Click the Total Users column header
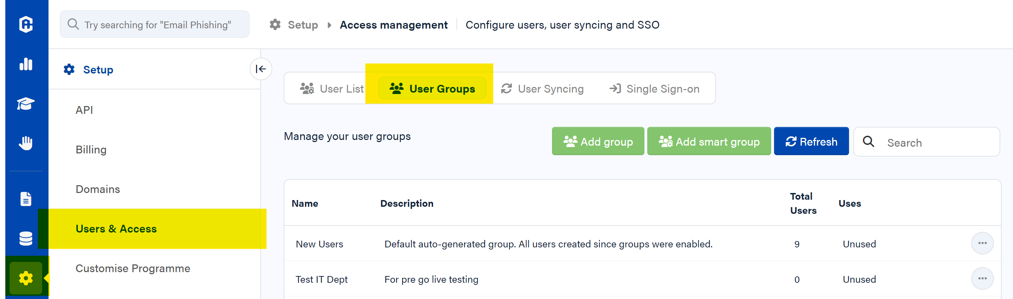The image size is (1013, 299). [803, 203]
